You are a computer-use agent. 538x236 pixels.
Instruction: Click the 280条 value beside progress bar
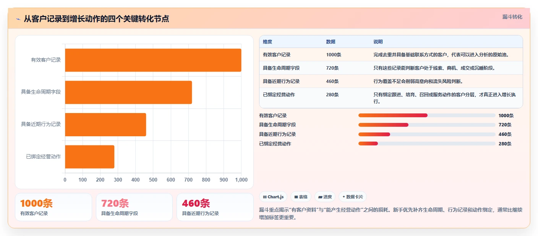click(505, 144)
